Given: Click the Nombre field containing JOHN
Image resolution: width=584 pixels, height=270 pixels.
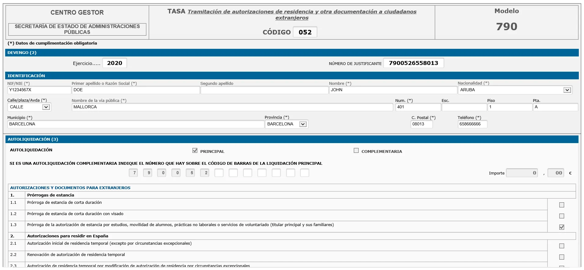Looking at the screenshot, I should click(393, 90).
